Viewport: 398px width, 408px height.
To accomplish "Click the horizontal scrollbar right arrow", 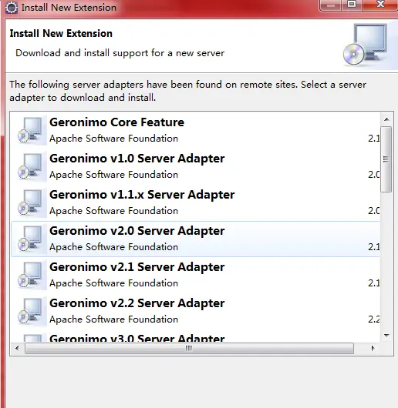I will coord(373,348).
